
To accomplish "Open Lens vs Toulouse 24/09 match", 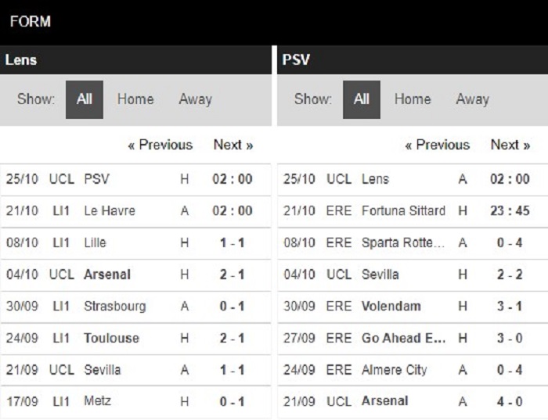I will coord(135,339).
